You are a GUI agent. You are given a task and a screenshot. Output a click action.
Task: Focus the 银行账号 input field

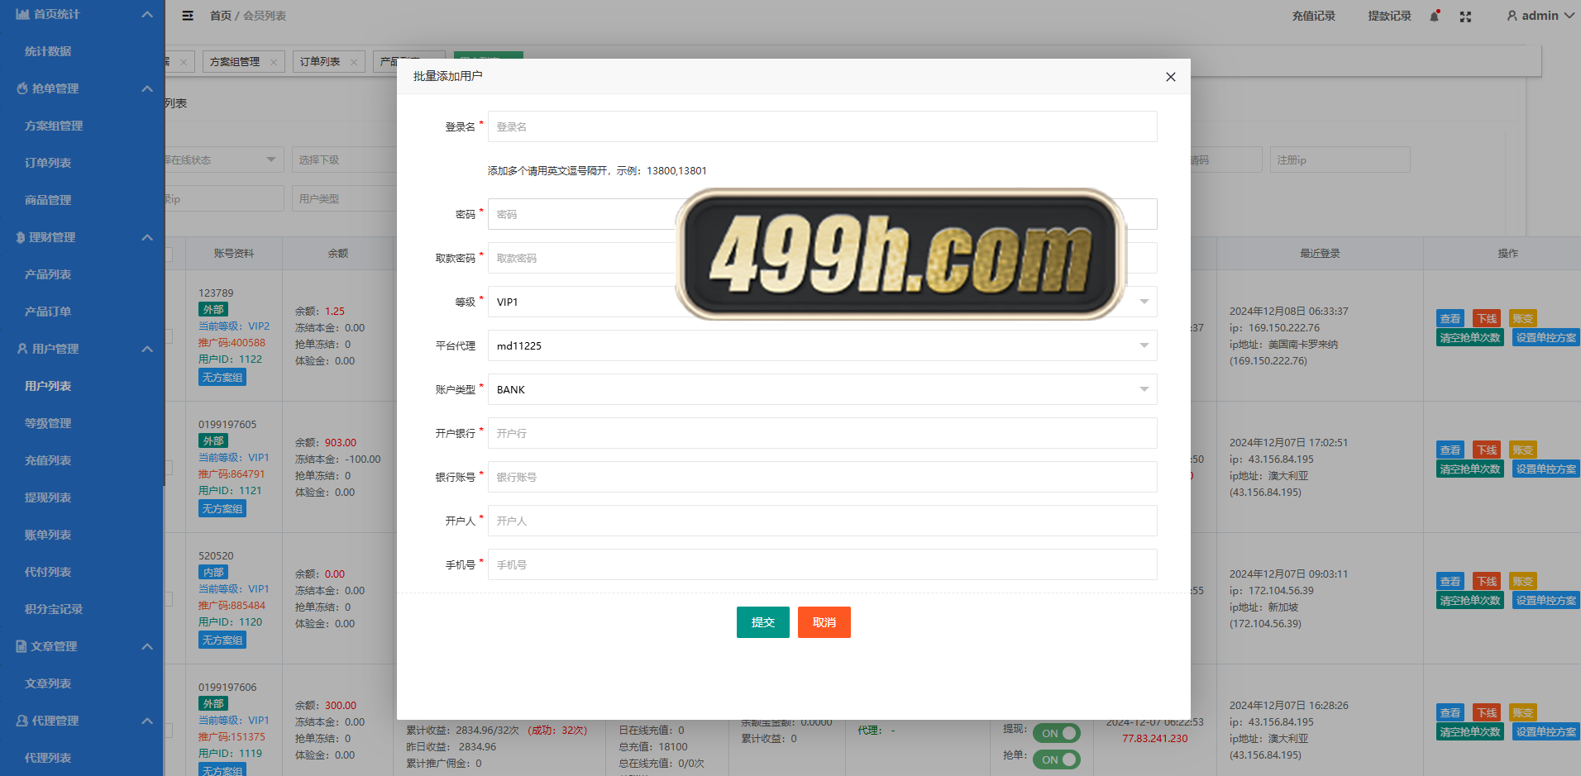tap(823, 477)
